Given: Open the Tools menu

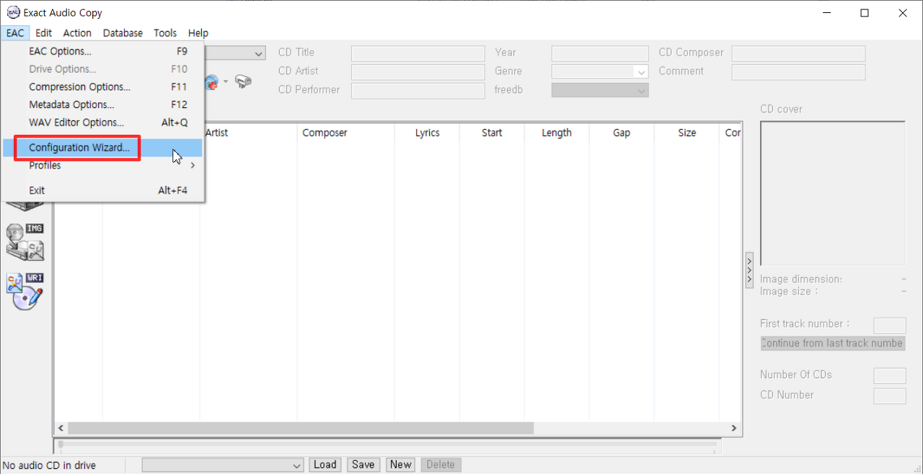Looking at the screenshot, I should [x=165, y=32].
